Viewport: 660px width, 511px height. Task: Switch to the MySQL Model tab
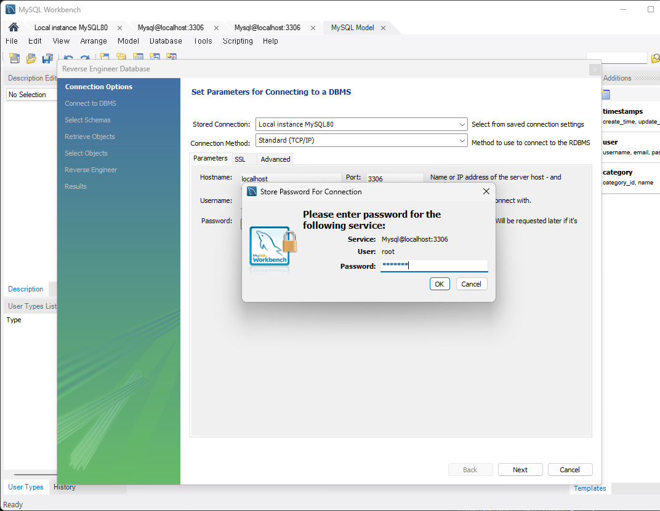352,28
